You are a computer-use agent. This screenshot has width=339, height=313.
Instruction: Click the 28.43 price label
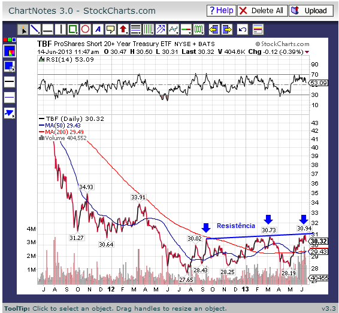click(x=201, y=271)
